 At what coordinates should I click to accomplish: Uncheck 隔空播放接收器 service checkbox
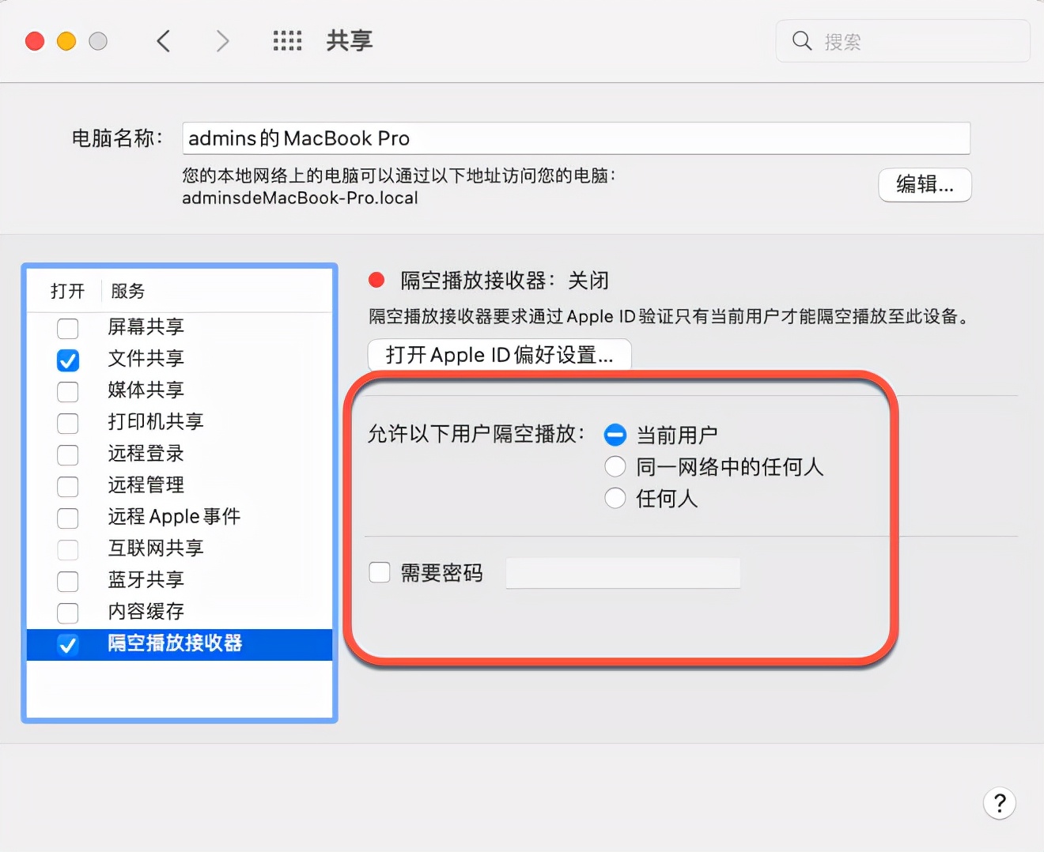(68, 645)
